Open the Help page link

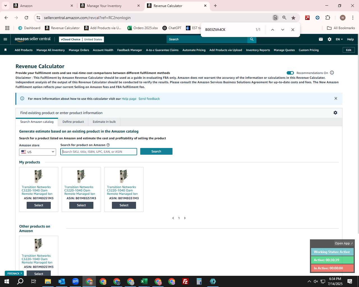[129, 99]
